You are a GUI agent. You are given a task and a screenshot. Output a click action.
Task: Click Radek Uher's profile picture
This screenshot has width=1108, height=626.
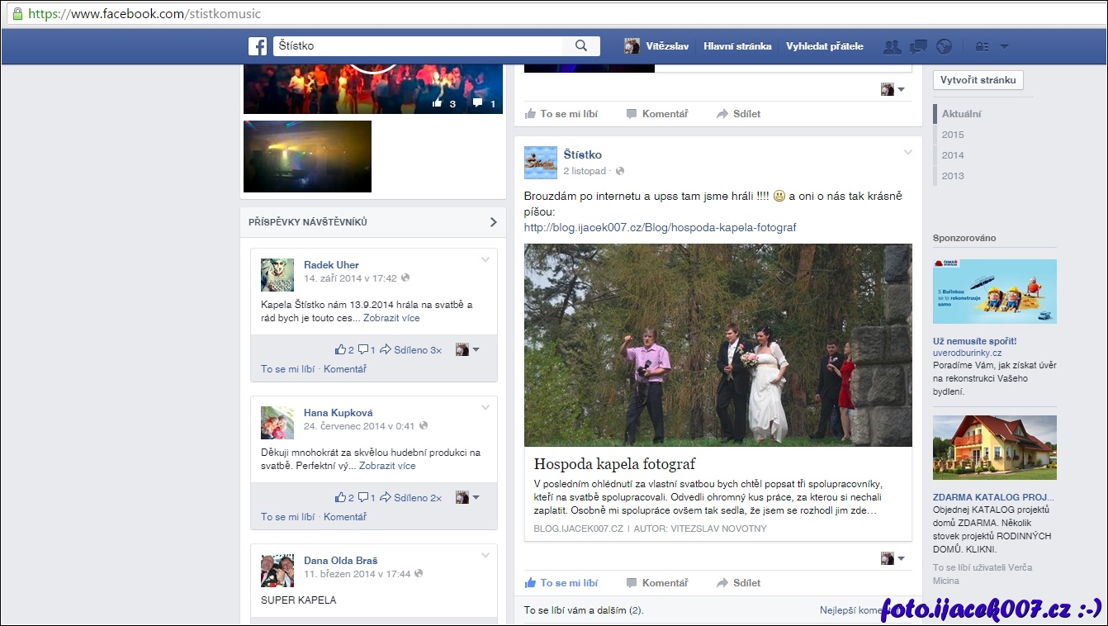[x=277, y=274]
